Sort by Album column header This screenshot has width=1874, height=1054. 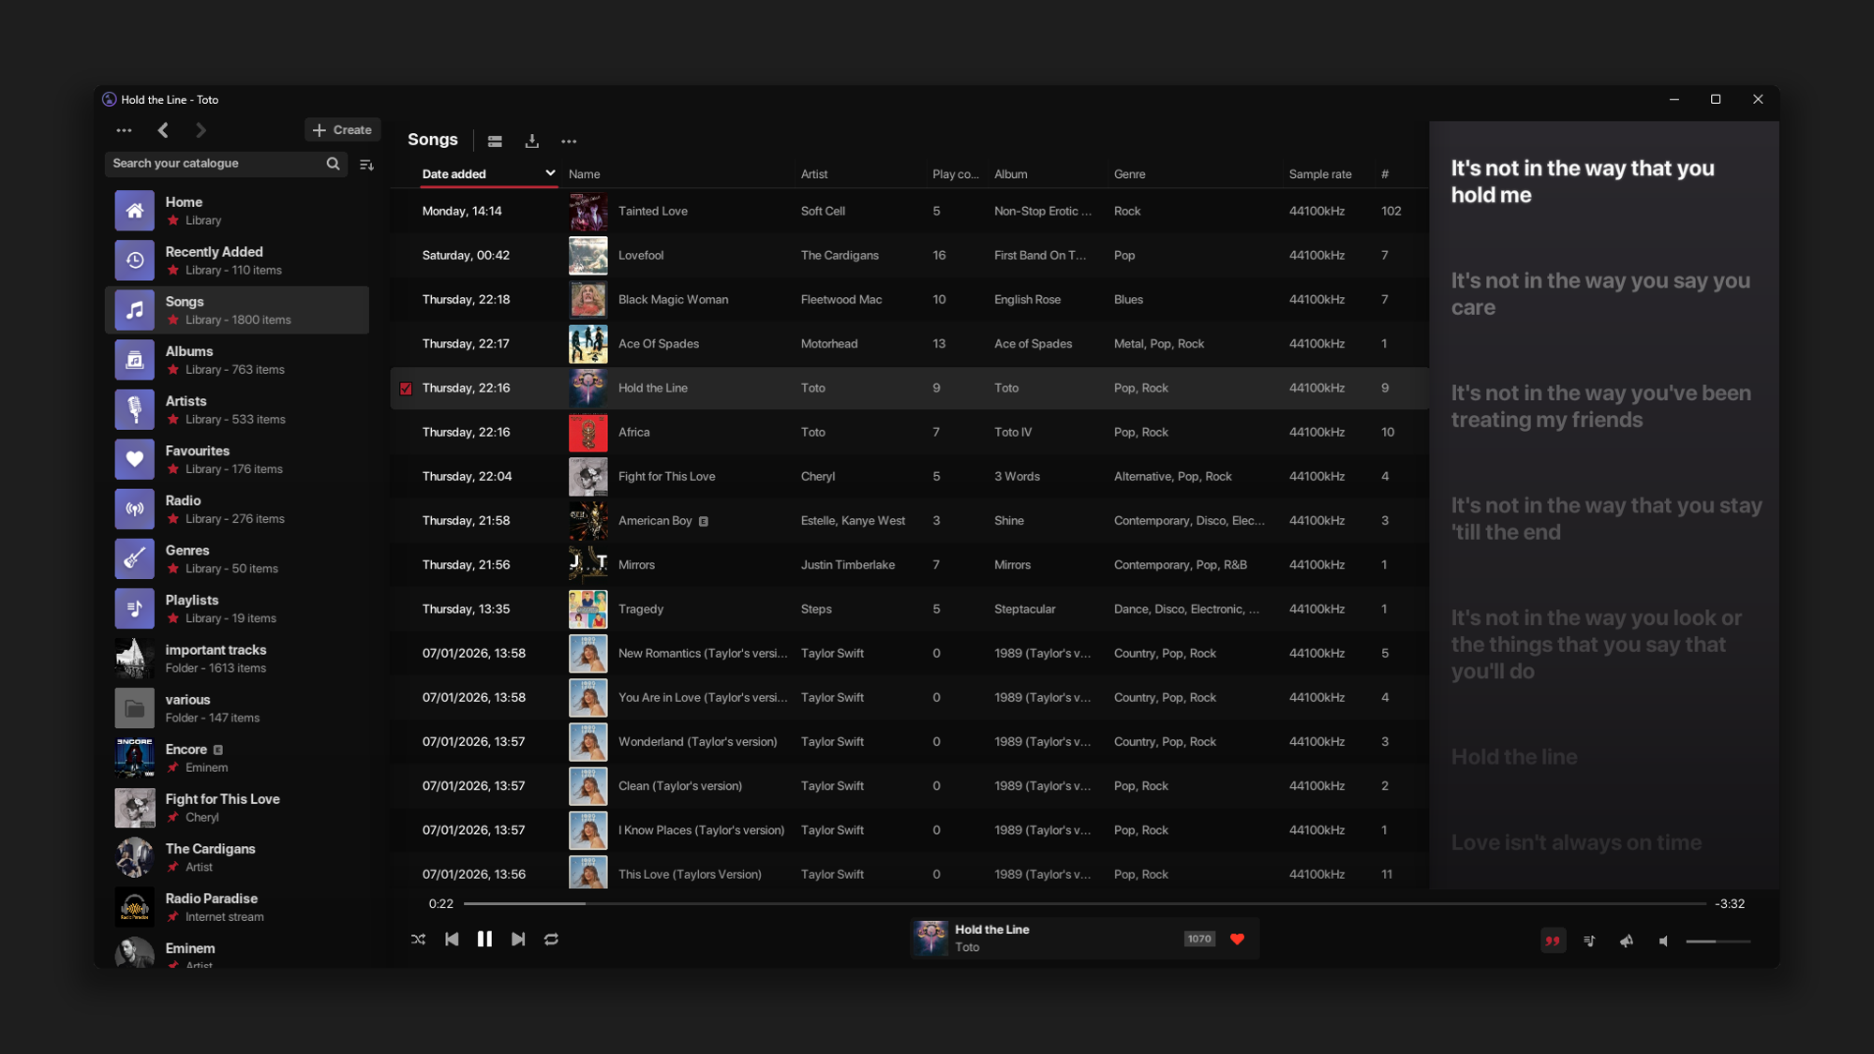point(1011,174)
